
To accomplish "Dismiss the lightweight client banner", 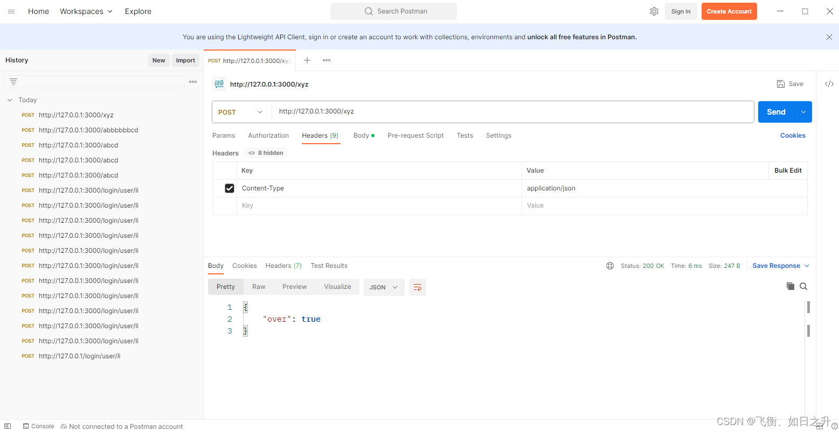I will click(829, 37).
